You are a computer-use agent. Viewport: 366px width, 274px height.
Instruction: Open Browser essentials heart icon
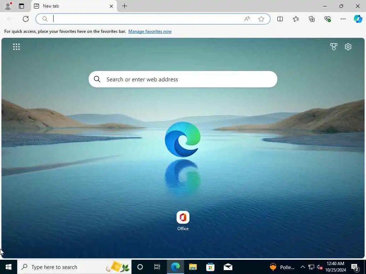[x=327, y=19]
